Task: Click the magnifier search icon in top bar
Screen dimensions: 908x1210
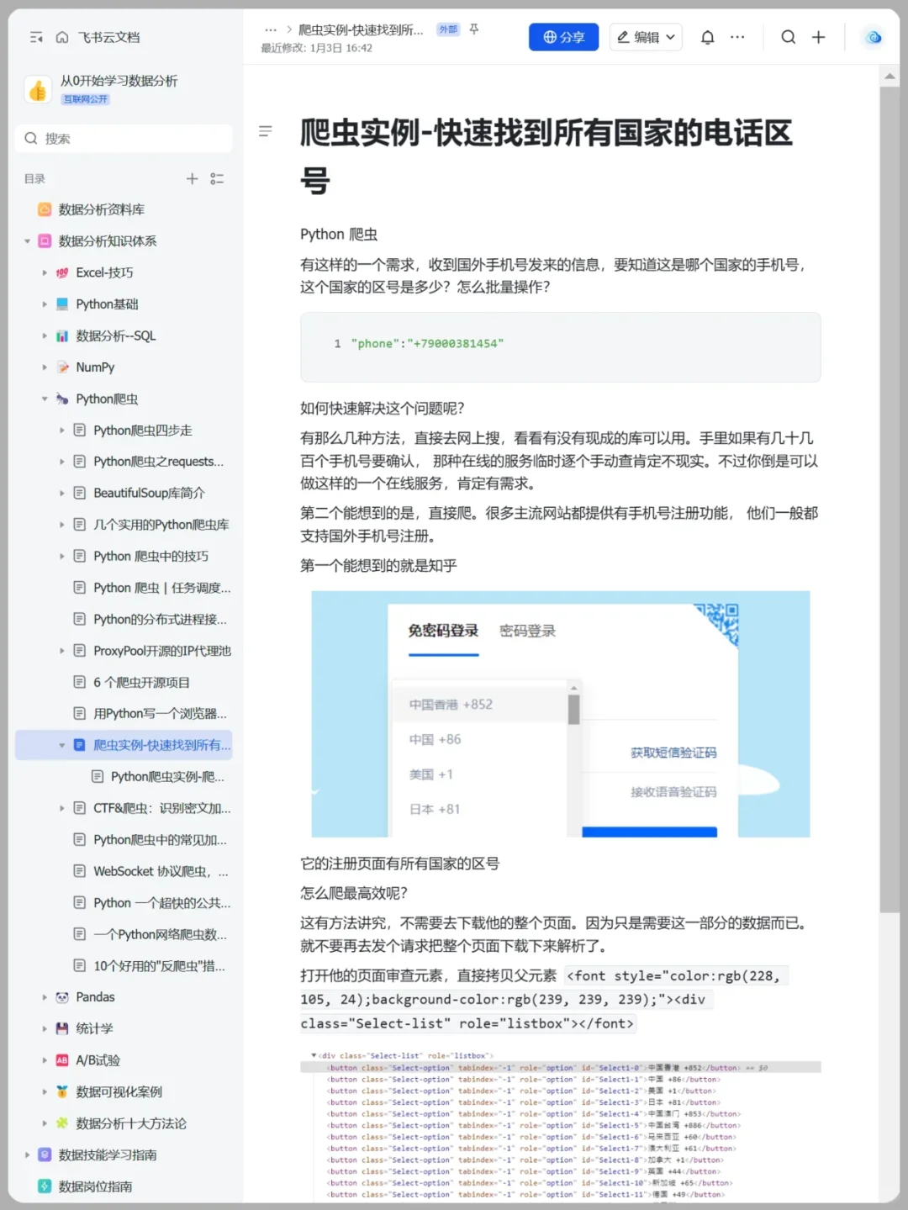Action: pyautogui.click(x=788, y=37)
